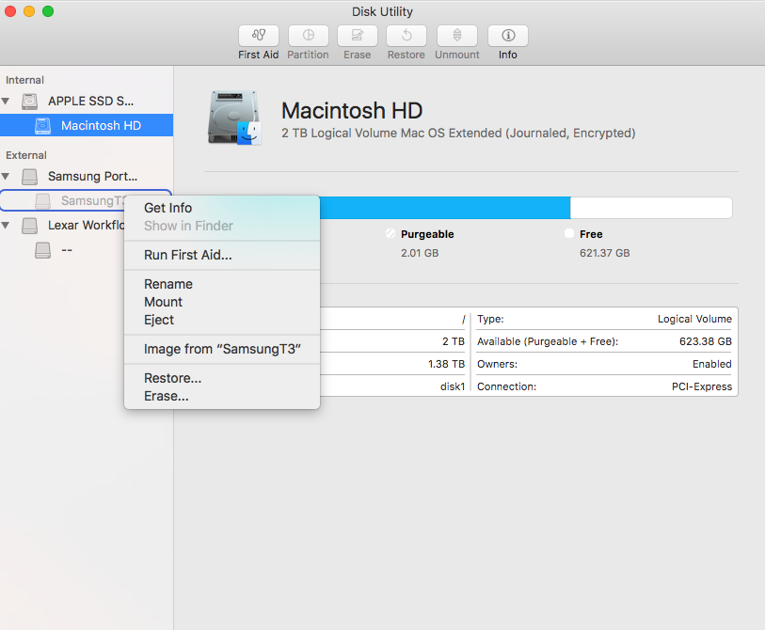
Task: Click the Unmount toolbar icon
Action: [x=457, y=36]
